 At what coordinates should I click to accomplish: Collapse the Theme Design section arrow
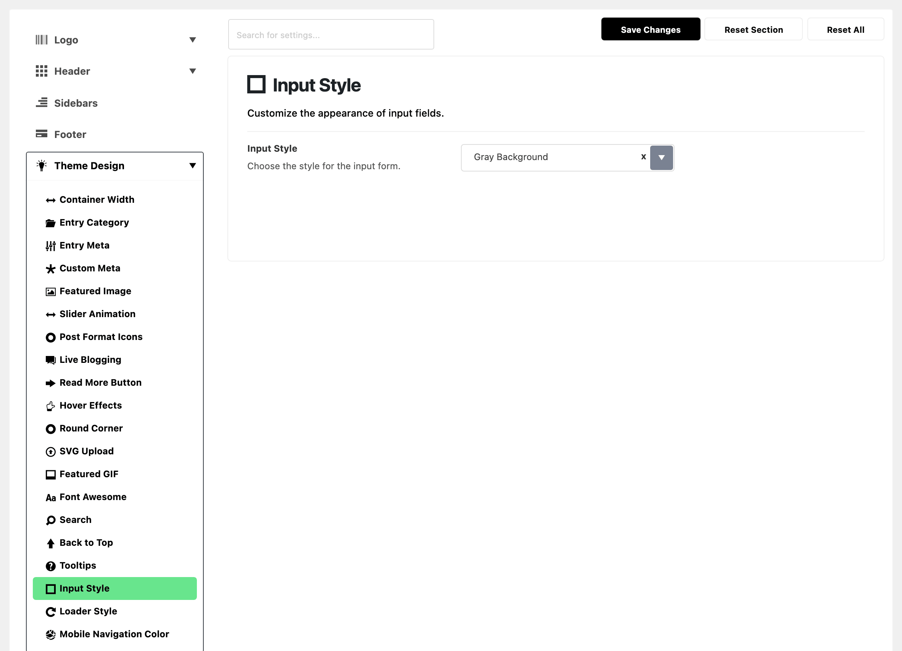pyautogui.click(x=192, y=165)
